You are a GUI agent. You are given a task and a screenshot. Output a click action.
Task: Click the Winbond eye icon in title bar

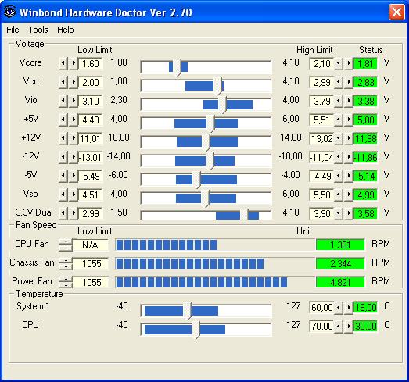pyautogui.click(x=10, y=12)
